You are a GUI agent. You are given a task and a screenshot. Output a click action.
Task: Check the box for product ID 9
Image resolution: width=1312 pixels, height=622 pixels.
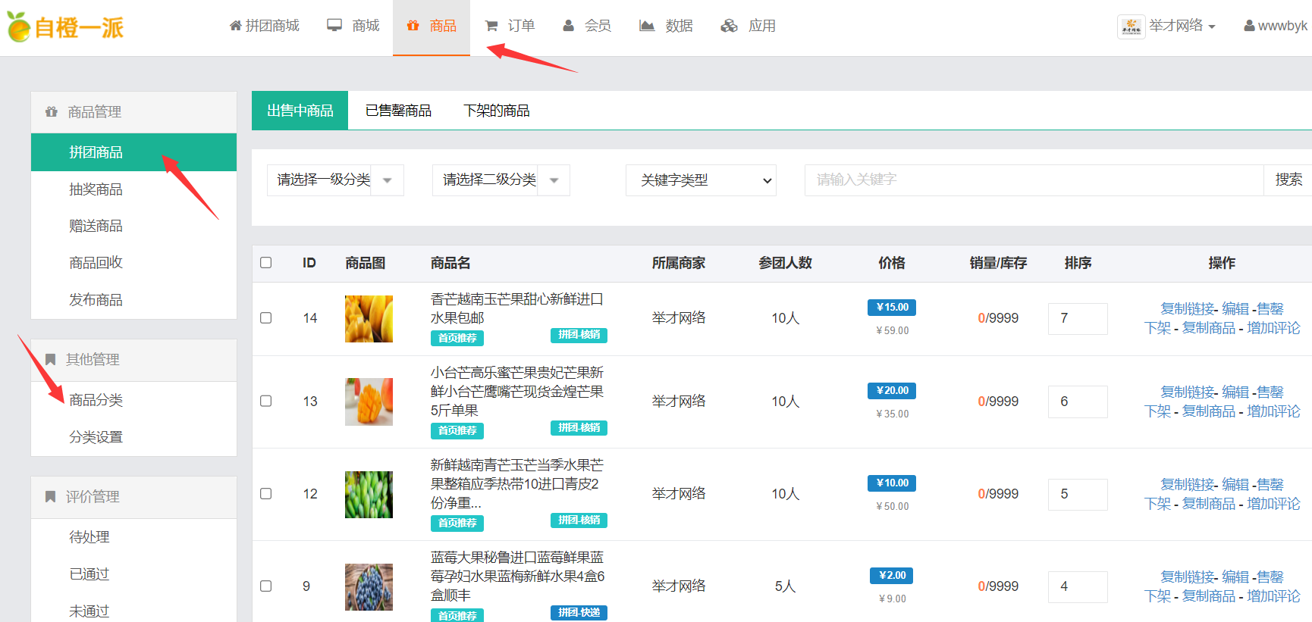(x=265, y=586)
